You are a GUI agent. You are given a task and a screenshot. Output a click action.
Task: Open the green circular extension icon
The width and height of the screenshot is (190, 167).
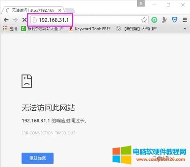click(x=154, y=20)
